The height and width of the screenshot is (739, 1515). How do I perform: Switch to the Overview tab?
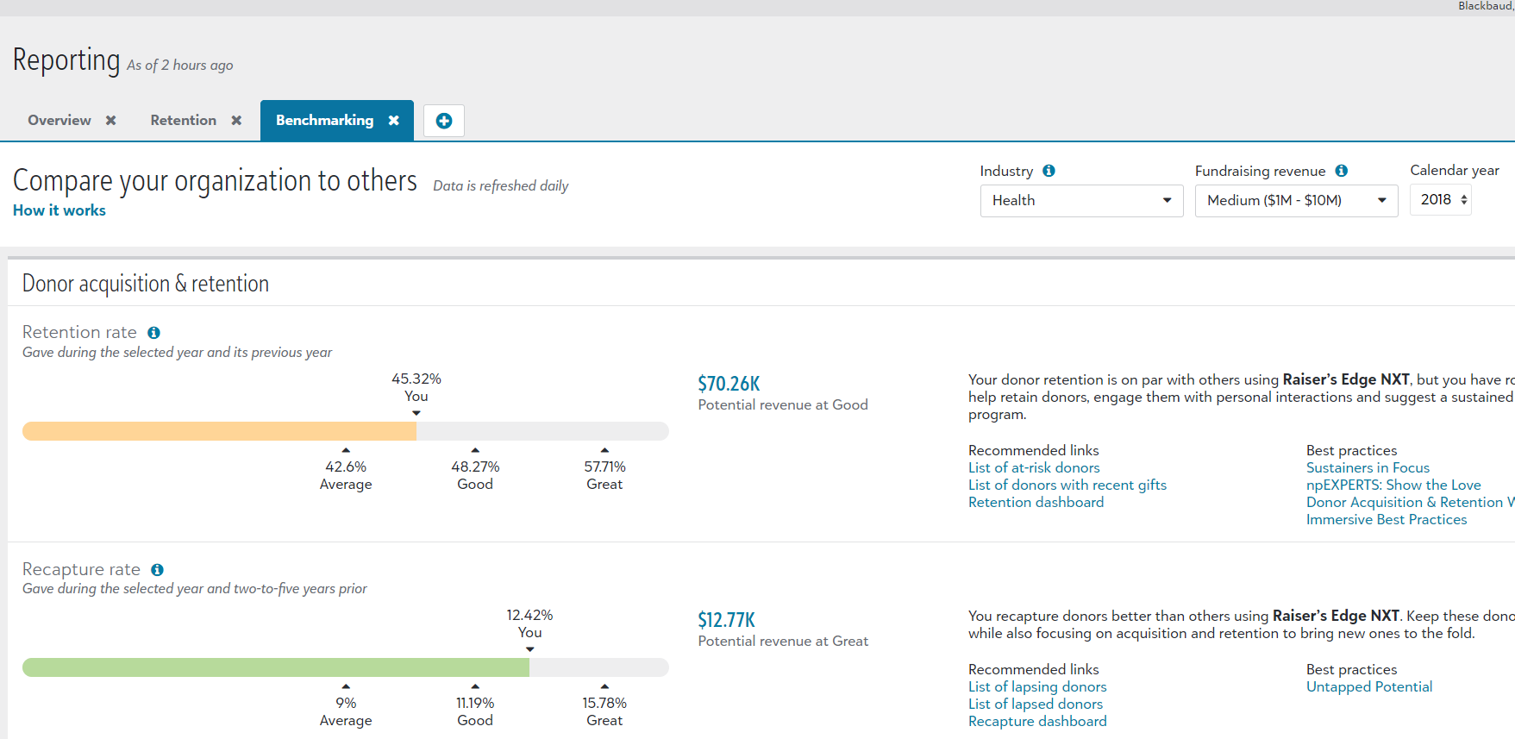click(59, 121)
